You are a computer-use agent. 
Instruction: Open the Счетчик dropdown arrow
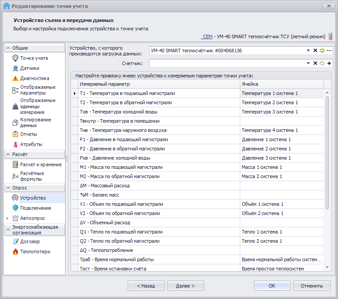[309, 63]
